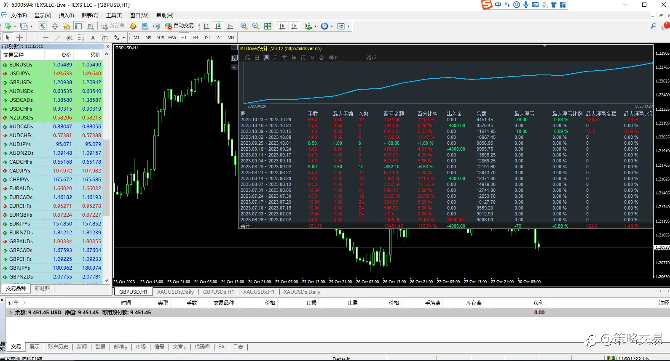Select the trendline drawing tool

[57, 37]
